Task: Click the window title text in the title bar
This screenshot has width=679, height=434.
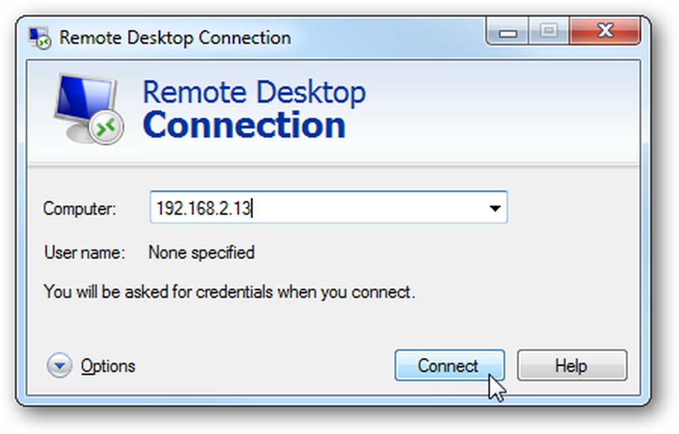Action: (175, 37)
